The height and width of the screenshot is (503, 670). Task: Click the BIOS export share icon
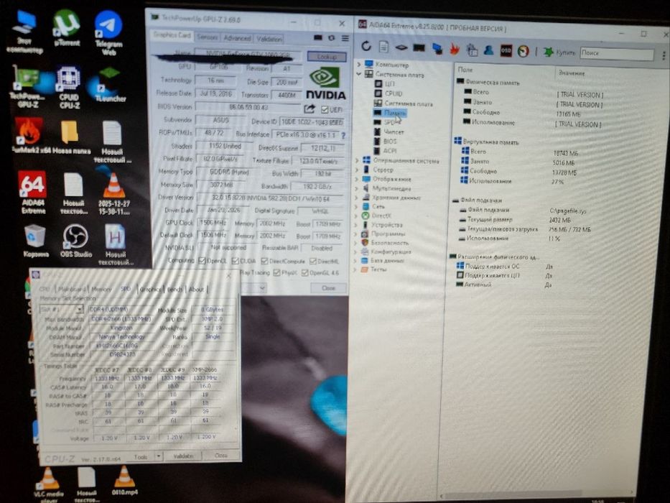pyautogui.click(x=310, y=109)
